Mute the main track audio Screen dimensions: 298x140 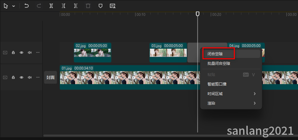[29, 77]
